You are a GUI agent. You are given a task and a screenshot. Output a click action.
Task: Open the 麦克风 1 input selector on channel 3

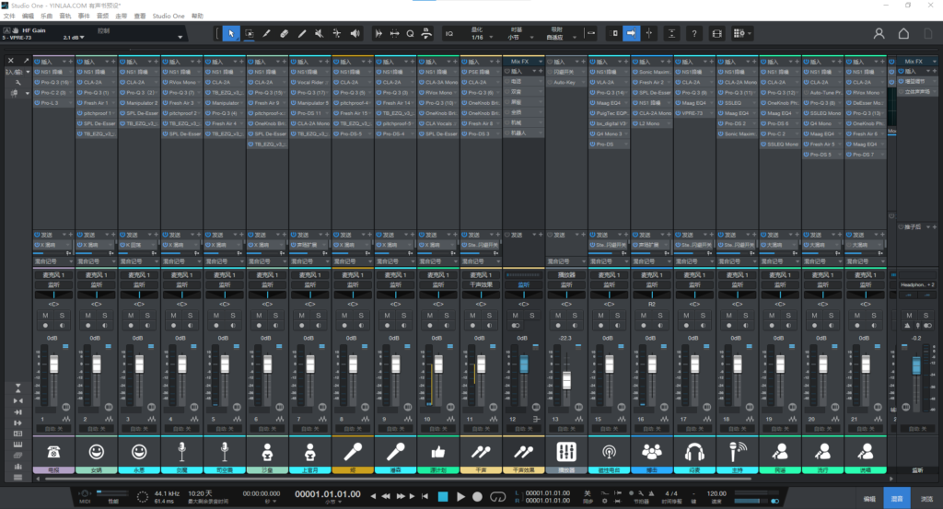(137, 275)
